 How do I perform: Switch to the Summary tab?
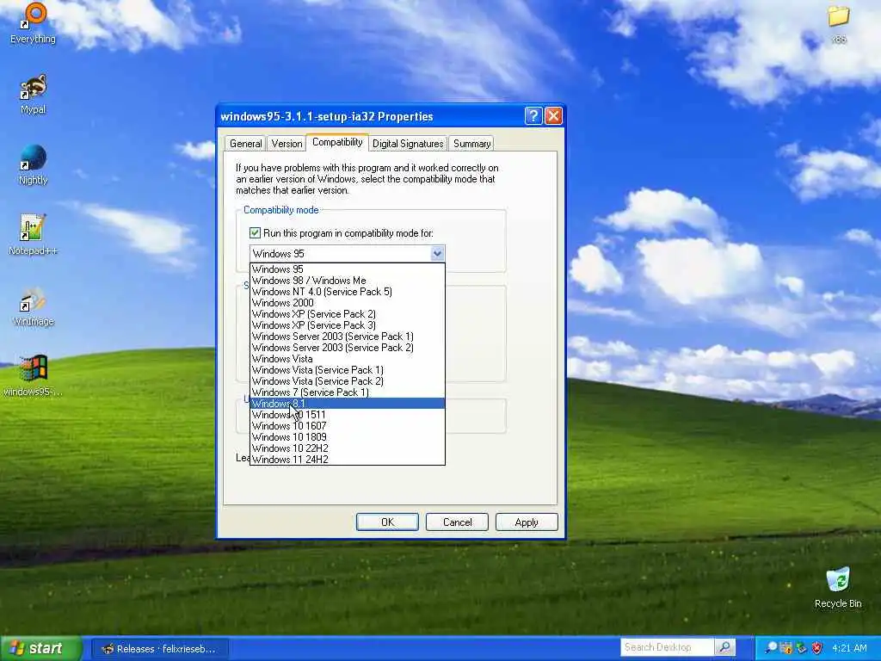click(x=472, y=144)
